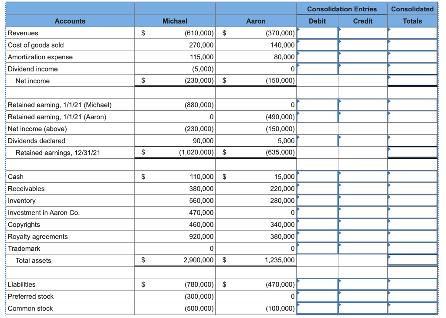Click Copyrights consolidated totals cell
The height and width of the screenshot is (318, 446).
pyautogui.click(x=412, y=224)
